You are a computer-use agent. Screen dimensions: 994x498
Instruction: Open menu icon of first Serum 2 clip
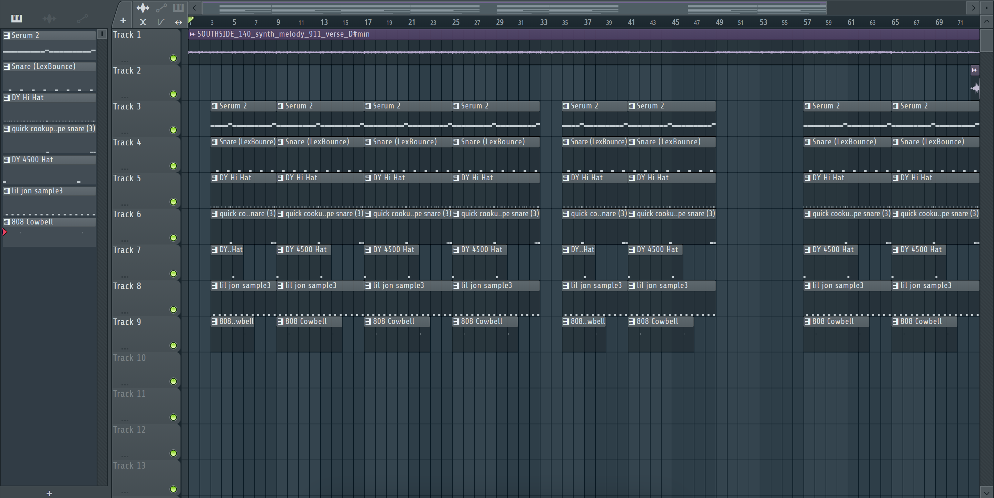215,106
